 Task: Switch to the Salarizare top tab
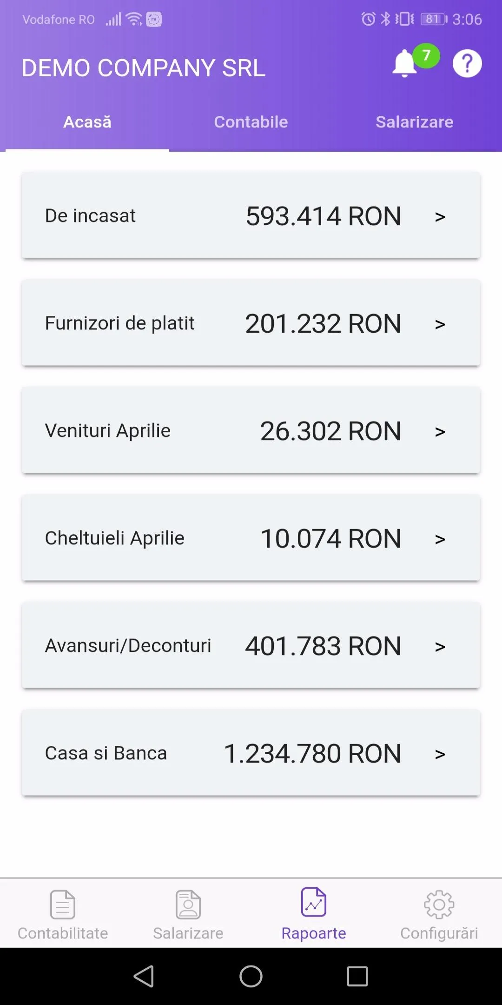click(415, 122)
